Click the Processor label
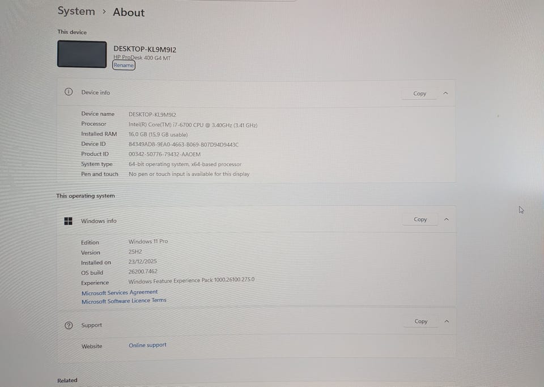544x387 pixels. tap(93, 124)
